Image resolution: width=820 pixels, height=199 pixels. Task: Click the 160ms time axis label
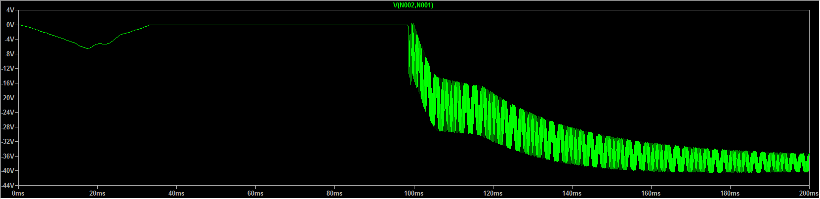click(651, 194)
